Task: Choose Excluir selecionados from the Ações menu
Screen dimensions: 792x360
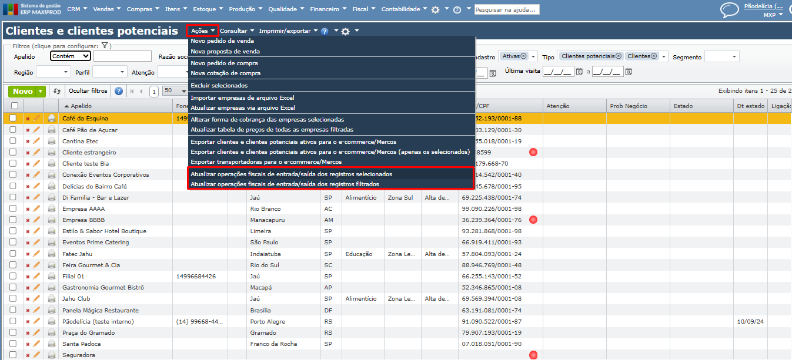Action: point(219,85)
